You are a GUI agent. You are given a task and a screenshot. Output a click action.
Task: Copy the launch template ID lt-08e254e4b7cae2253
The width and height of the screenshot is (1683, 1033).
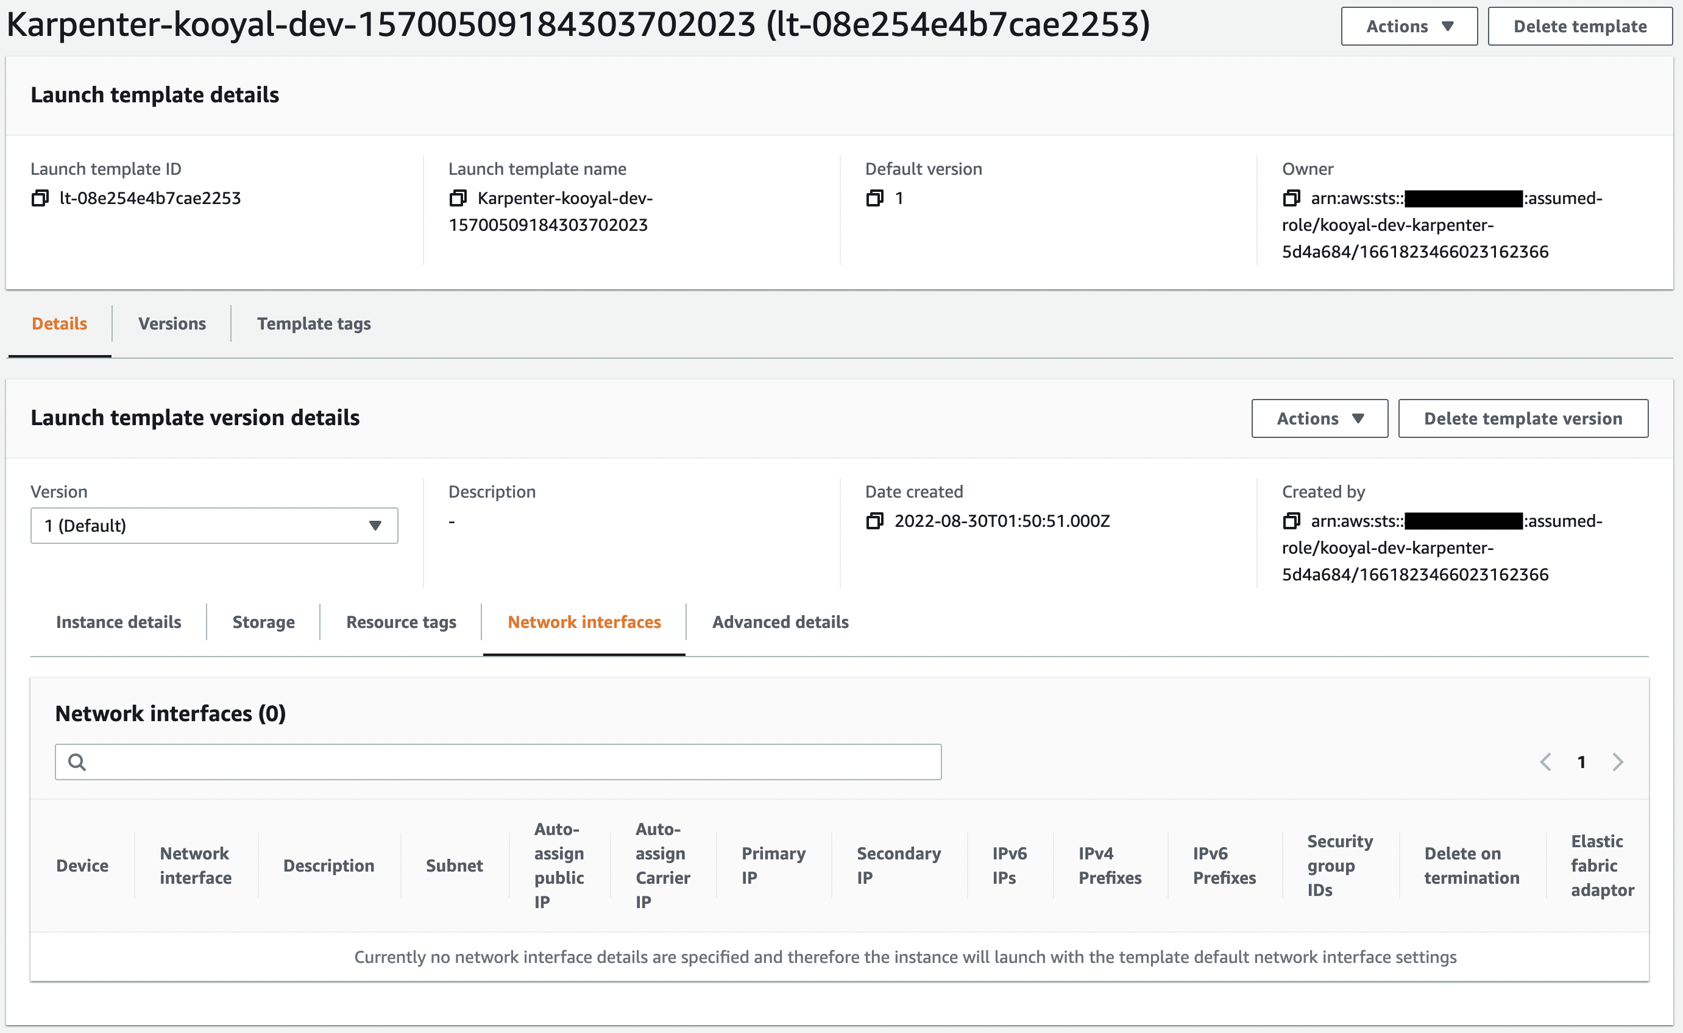click(x=39, y=198)
